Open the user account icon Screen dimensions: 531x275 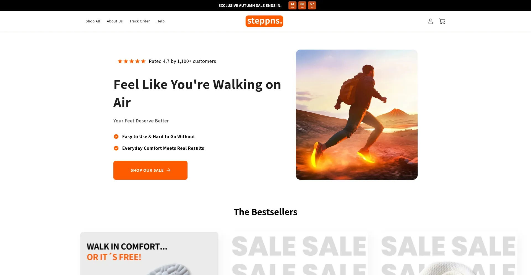tap(430, 21)
